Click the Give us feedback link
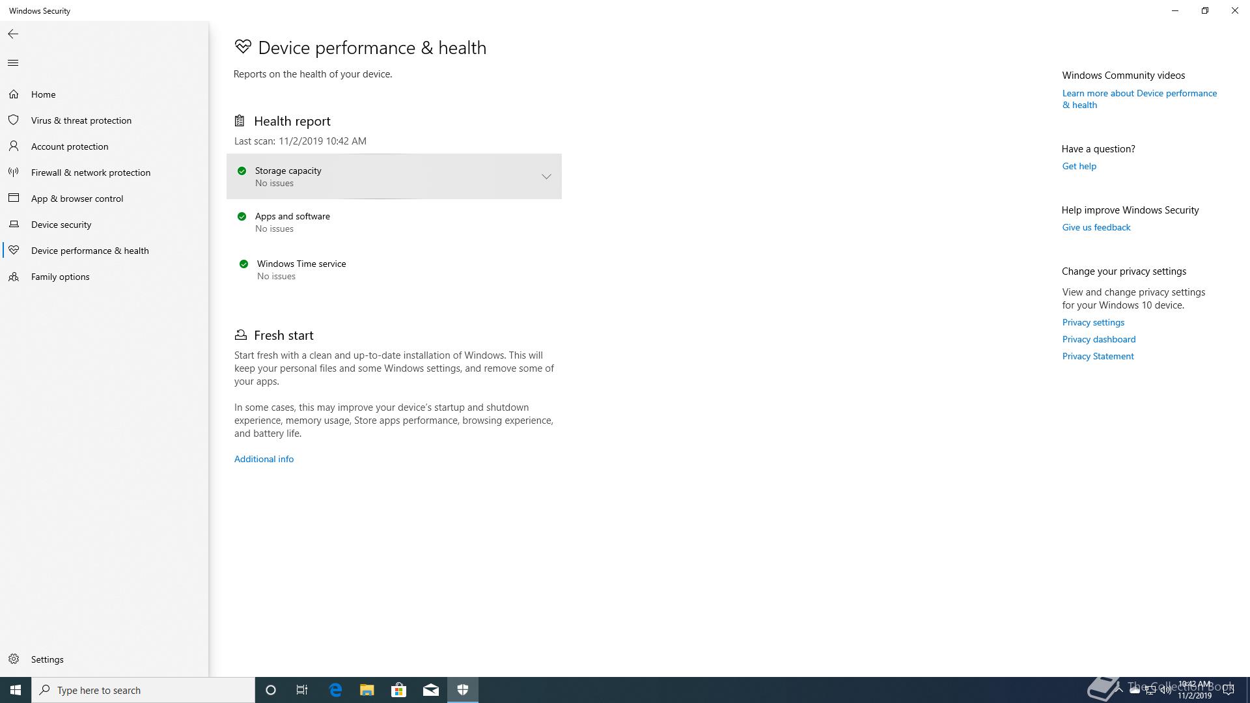1250x703 pixels. 1096,227
